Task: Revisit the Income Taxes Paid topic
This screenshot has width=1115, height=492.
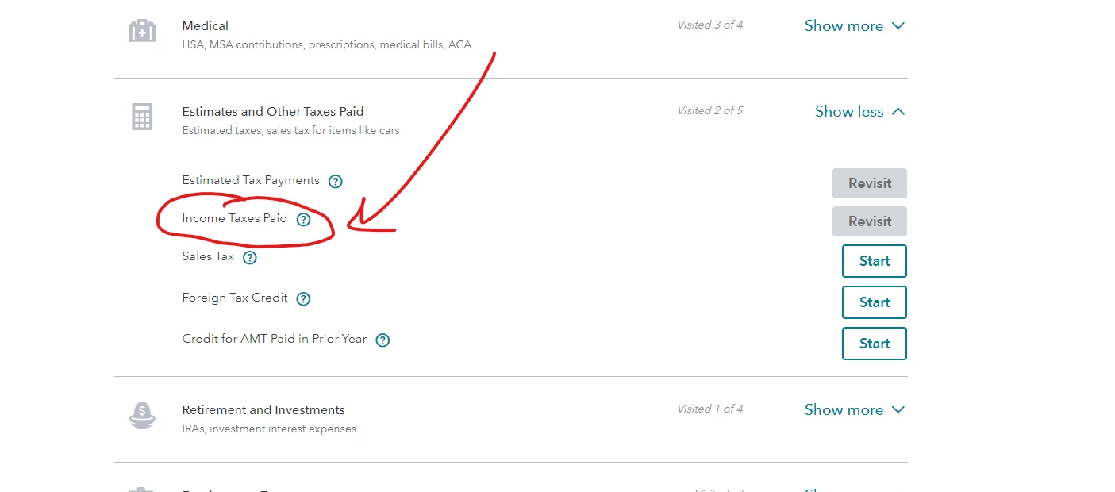Action: pyautogui.click(x=870, y=221)
